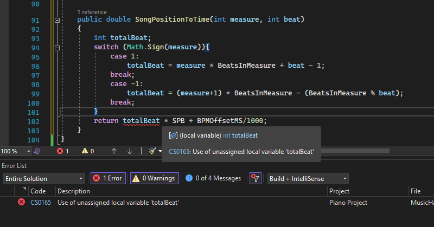Click the local variable icon in tooltip

(x=174, y=135)
